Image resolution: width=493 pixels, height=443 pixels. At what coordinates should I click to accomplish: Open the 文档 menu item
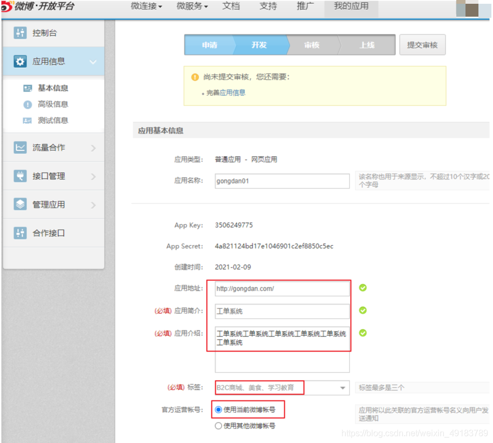[x=231, y=6]
